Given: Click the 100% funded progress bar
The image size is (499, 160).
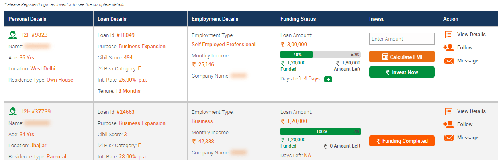Looking at the screenshot, I should point(321,131).
